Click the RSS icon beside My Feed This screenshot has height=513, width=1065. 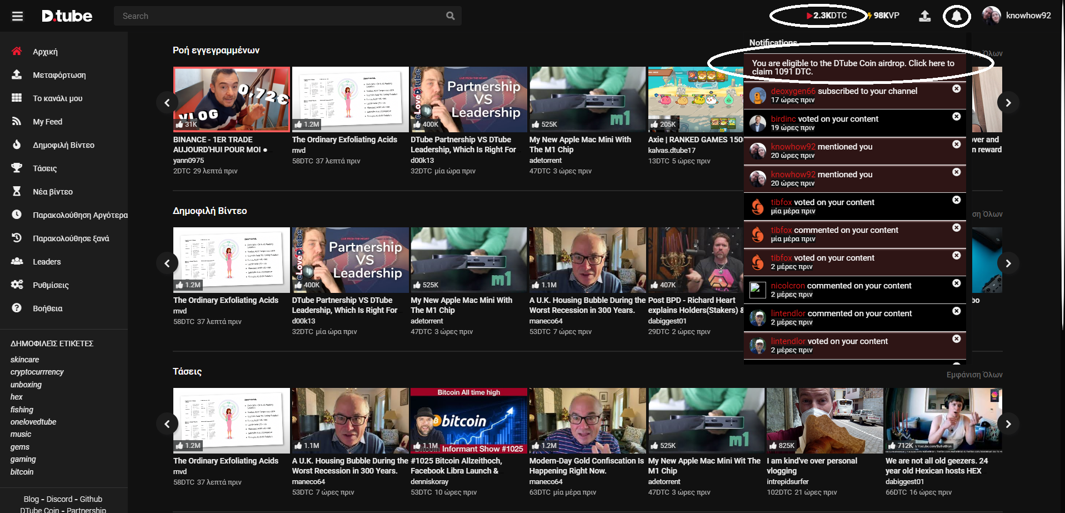(x=17, y=121)
